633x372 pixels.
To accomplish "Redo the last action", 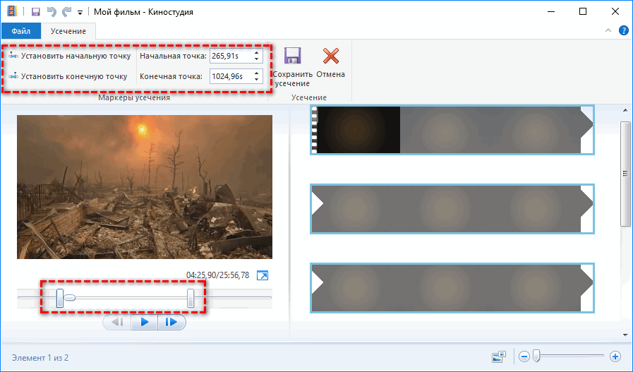I will [x=66, y=12].
